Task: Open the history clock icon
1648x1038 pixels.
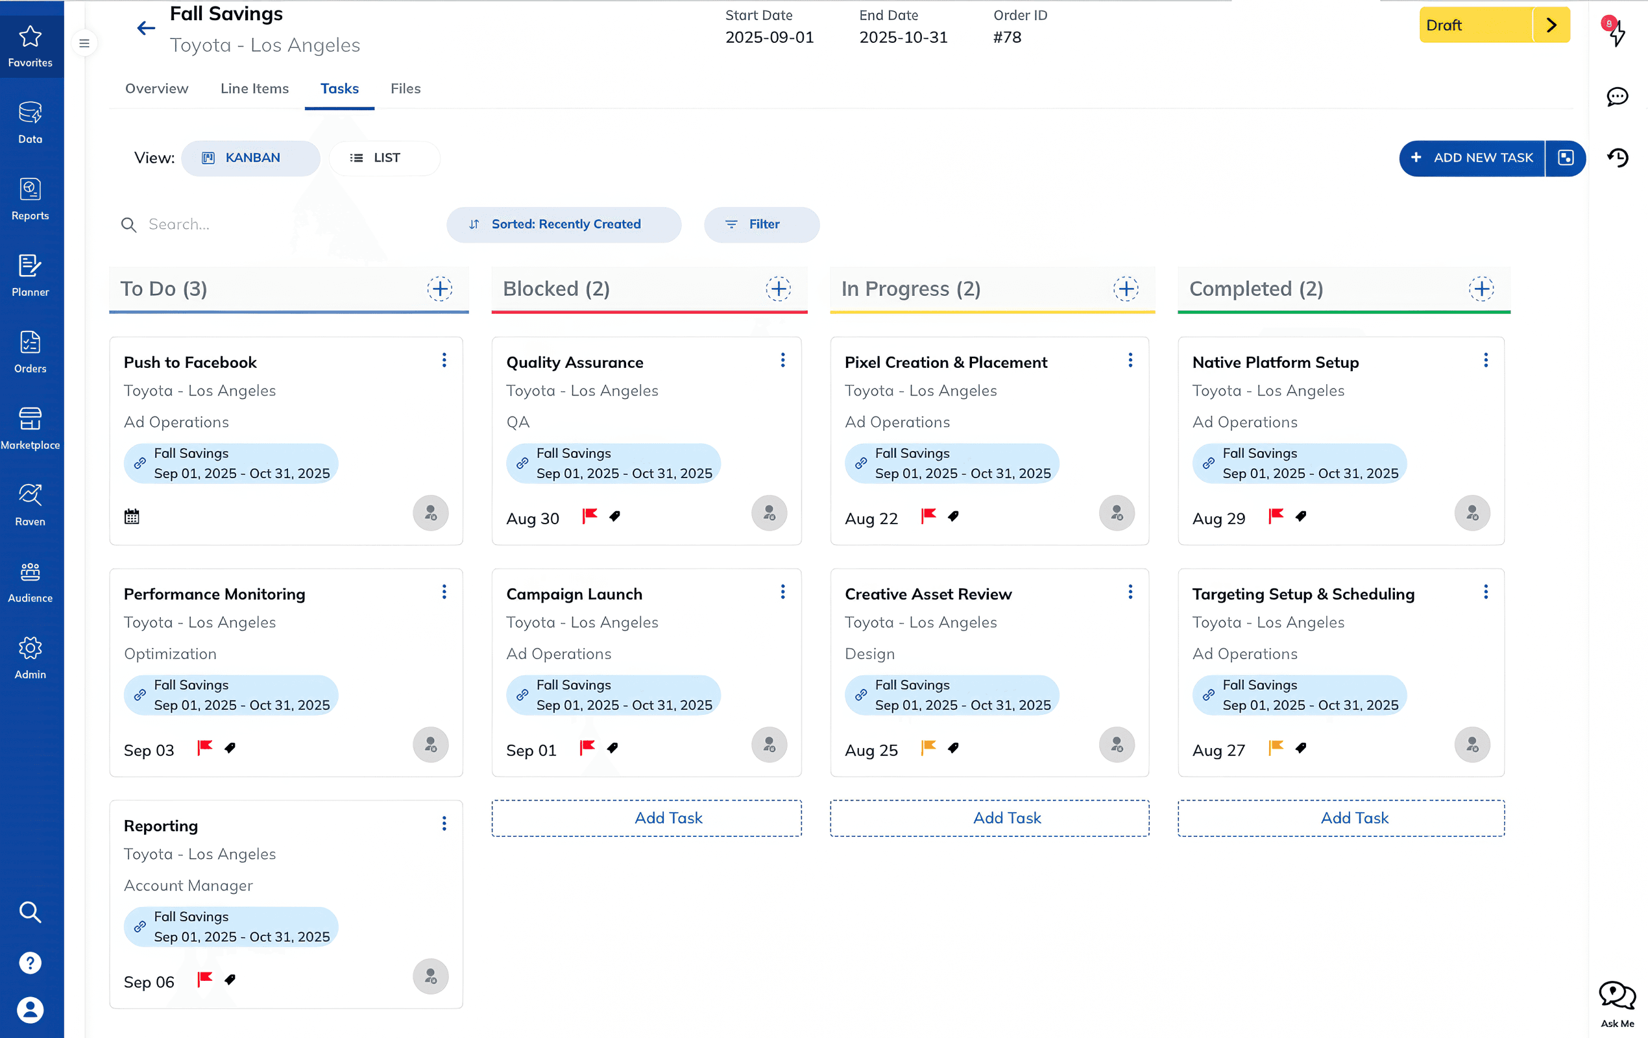Action: [1618, 158]
